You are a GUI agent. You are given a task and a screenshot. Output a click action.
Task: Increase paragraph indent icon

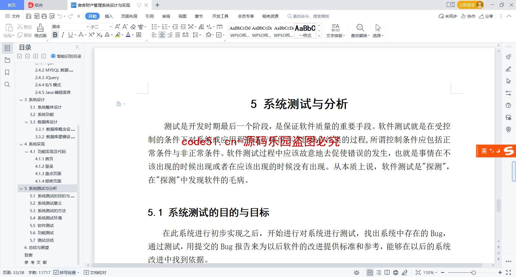tap(183, 27)
